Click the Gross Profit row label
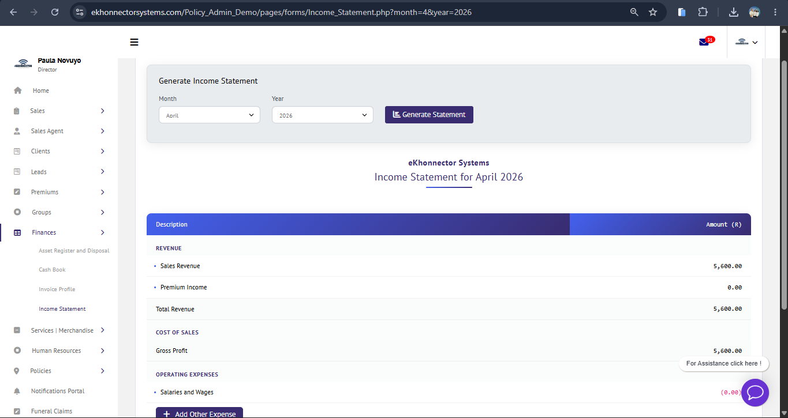Screen dimensions: 788x418 171,351
